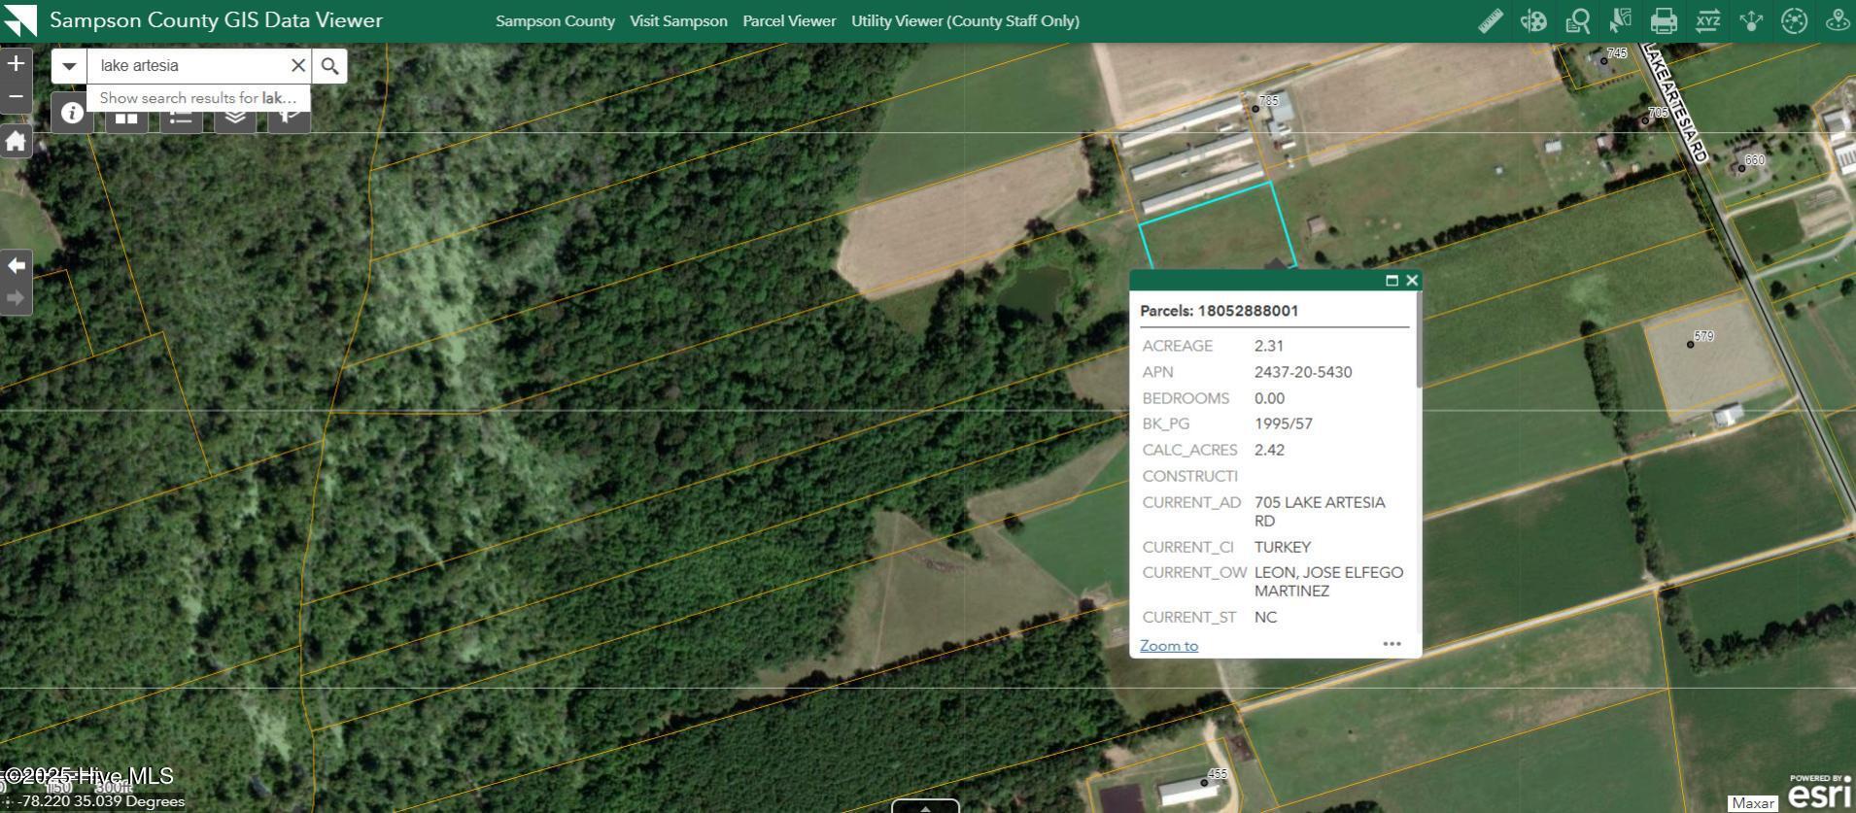Return to the default Home extent

coord(16,142)
